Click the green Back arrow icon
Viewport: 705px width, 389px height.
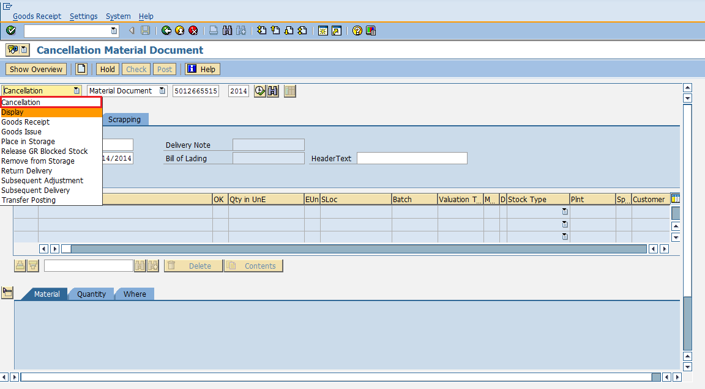[x=166, y=31]
